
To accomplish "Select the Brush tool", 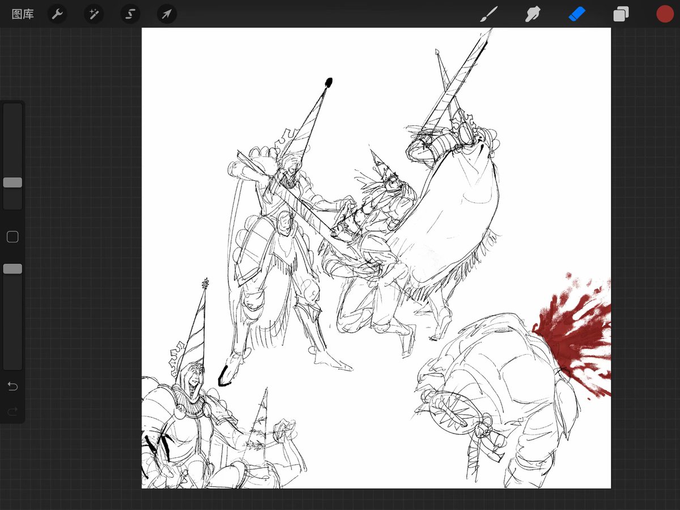I will (x=488, y=14).
